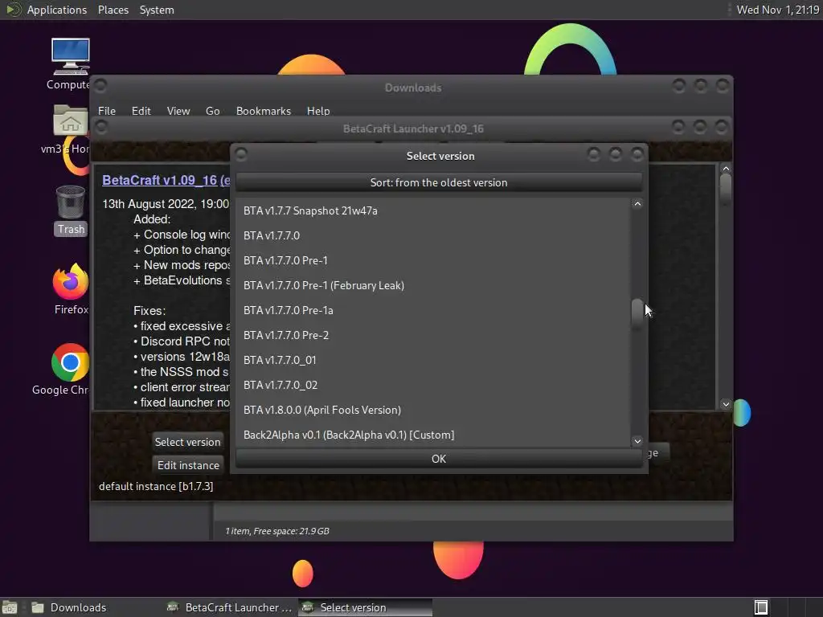Click Select version button in BetaCraft Launcher
Viewport: 823px width, 617px height.
pos(187,442)
